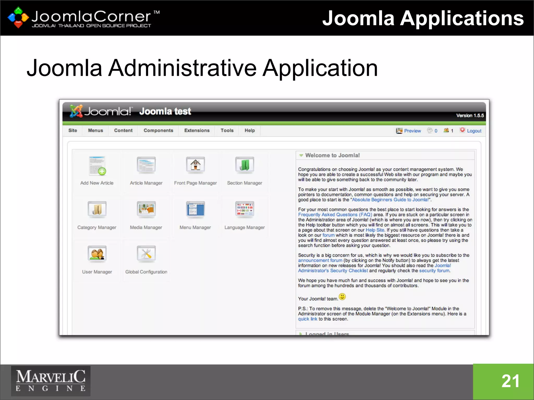This screenshot has width=534, height=400.
Task: Collapse the Welcome to Joomla! panel
Action: (301, 155)
